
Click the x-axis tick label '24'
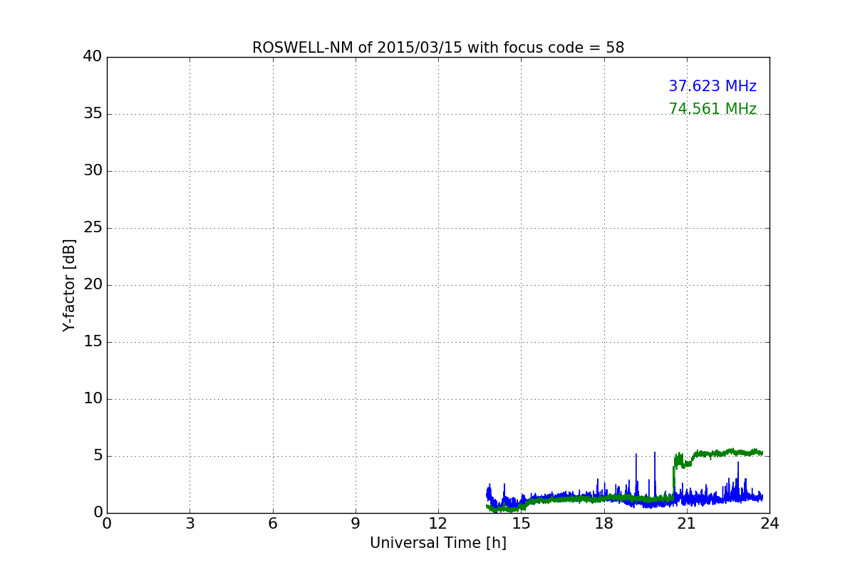(769, 524)
